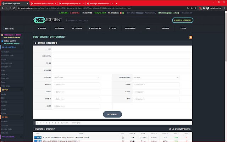
Task: Open the Langue selection dropdown
Action: click(x=77, y=92)
